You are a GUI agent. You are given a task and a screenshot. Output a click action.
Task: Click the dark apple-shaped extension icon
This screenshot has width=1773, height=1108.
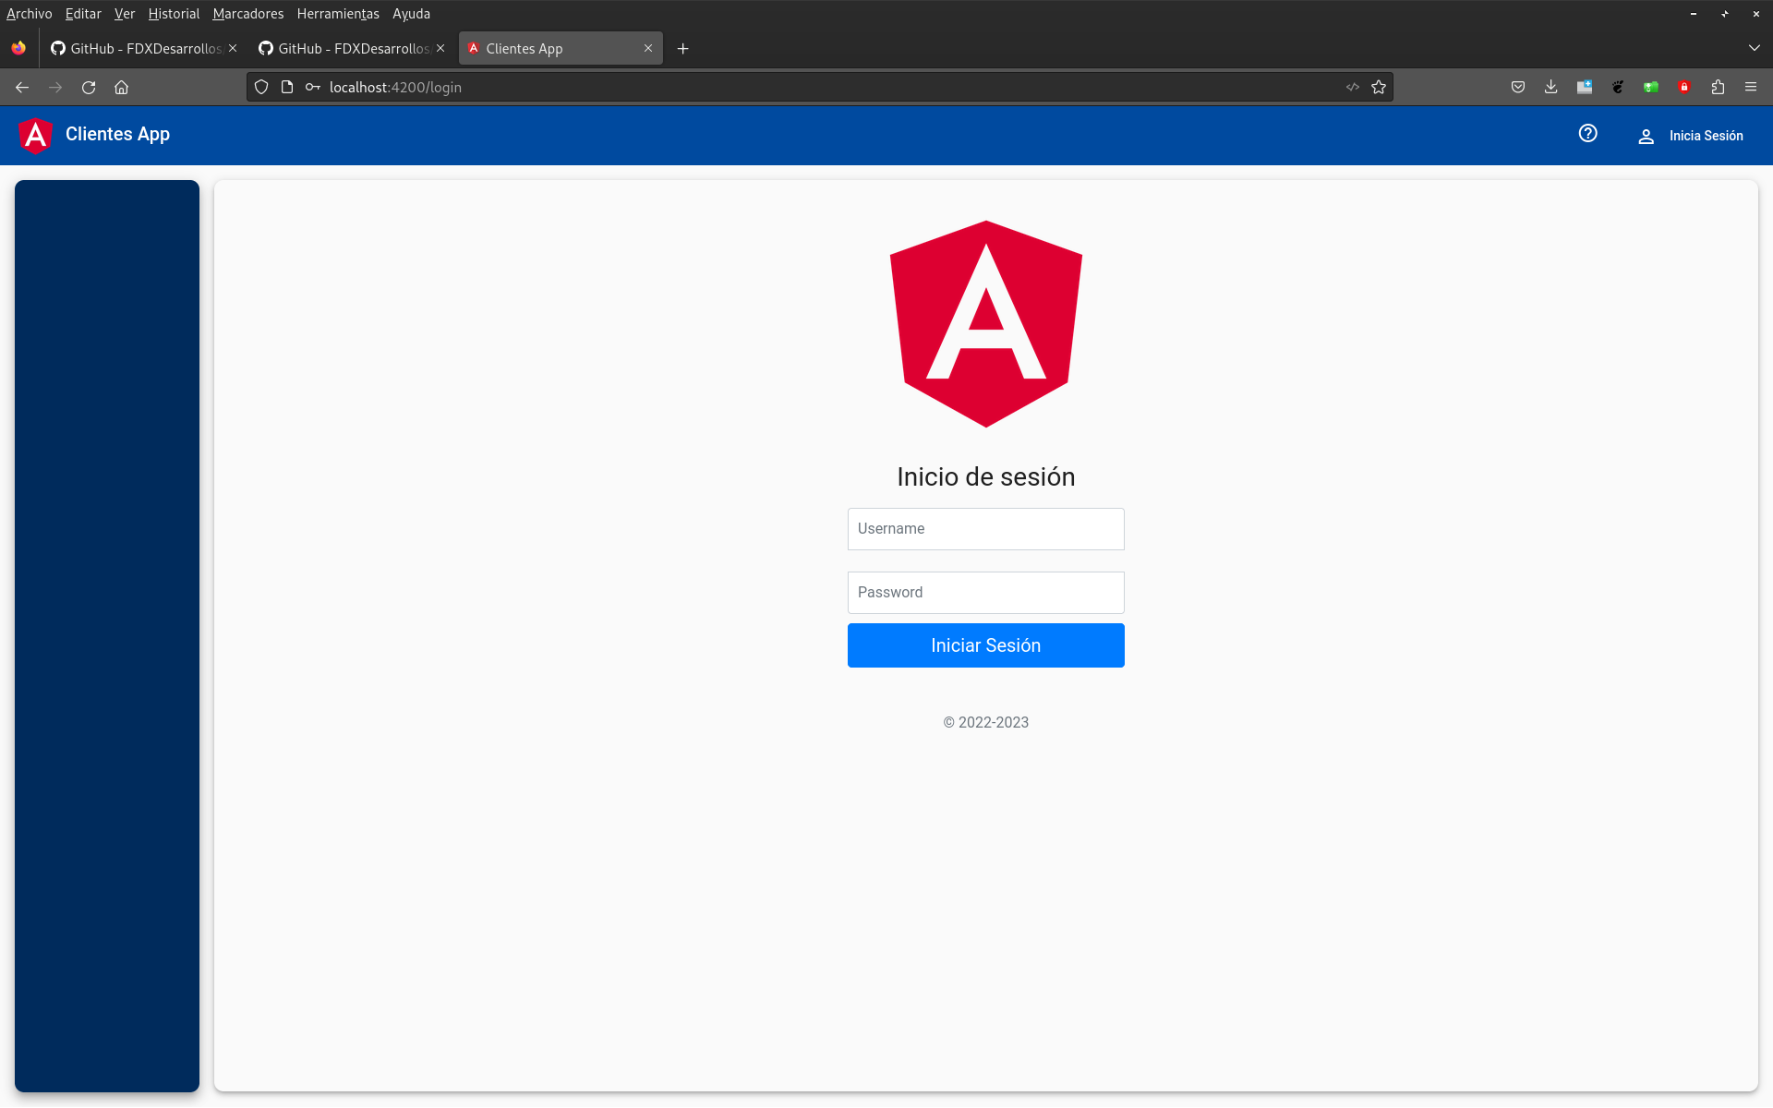click(1618, 87)
